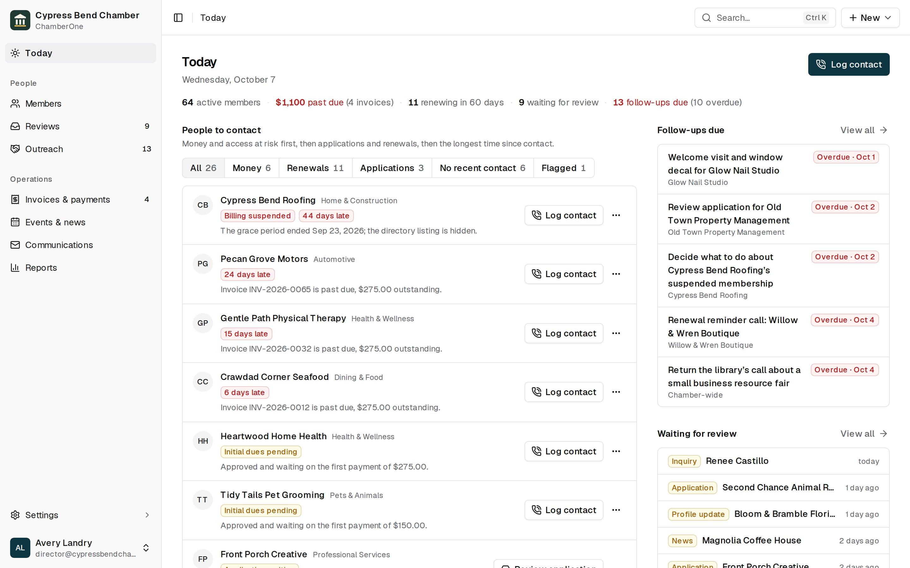Viewport: 910px width, 568px height.
Task: Open the Renee Castillo inquiry row
Action: pos(773,461)
